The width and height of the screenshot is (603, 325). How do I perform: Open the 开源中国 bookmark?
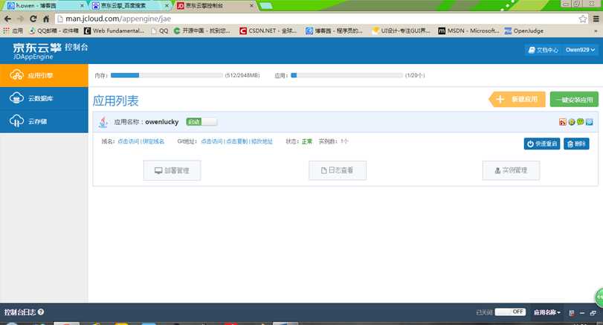[202, 30]
